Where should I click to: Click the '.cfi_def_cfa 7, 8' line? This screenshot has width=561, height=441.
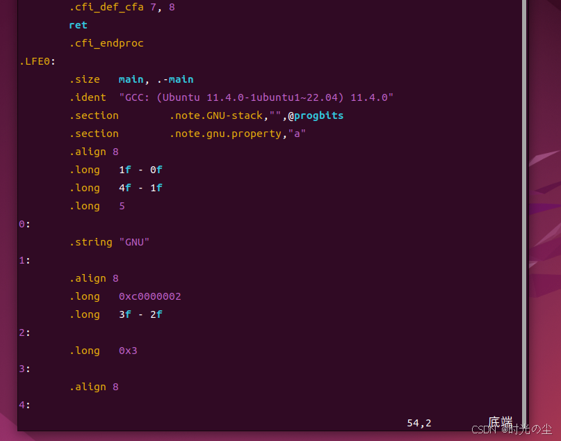[x=122, y=7]
